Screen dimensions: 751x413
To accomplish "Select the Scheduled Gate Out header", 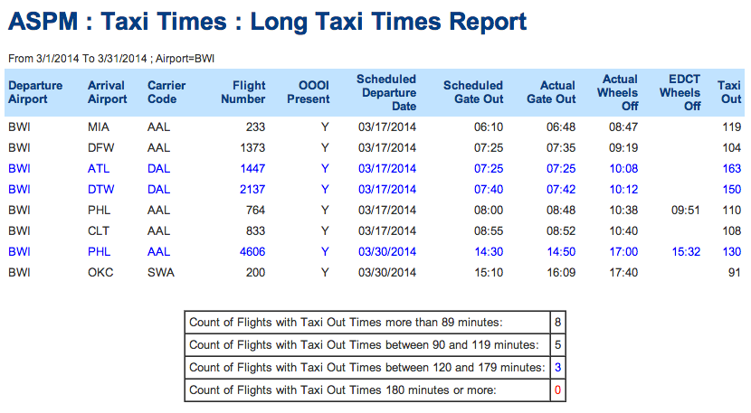I will 472,92.
